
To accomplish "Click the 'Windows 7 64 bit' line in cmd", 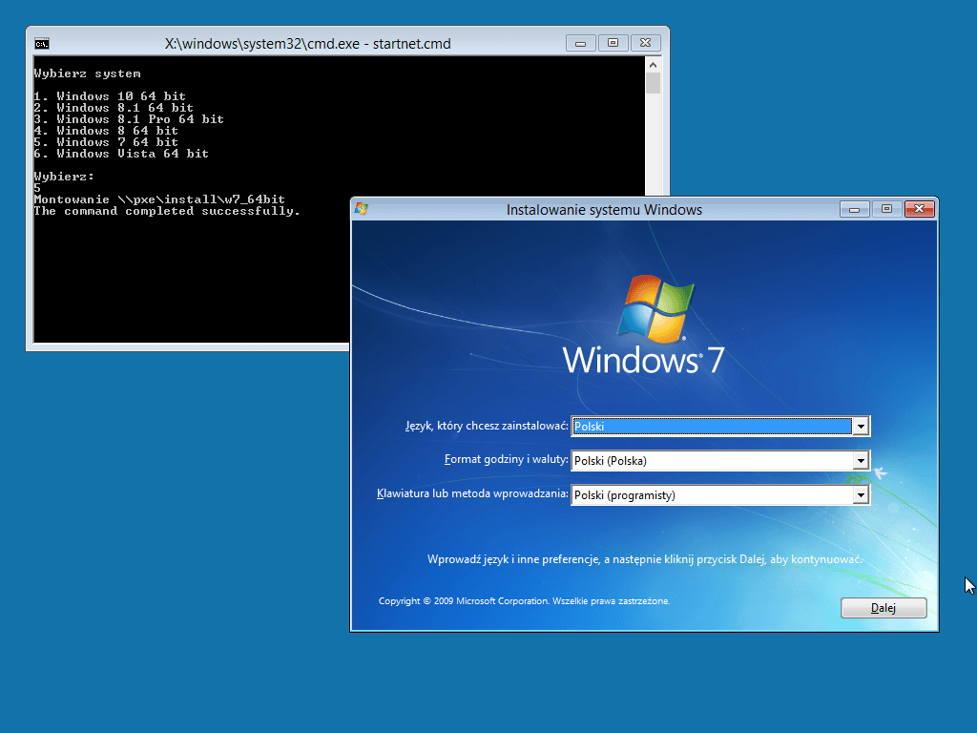I will pos(106,142).
